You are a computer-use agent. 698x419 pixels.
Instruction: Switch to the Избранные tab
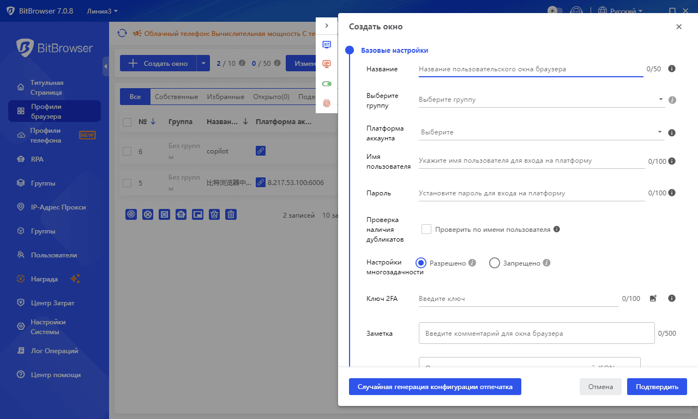click(225, 97)
